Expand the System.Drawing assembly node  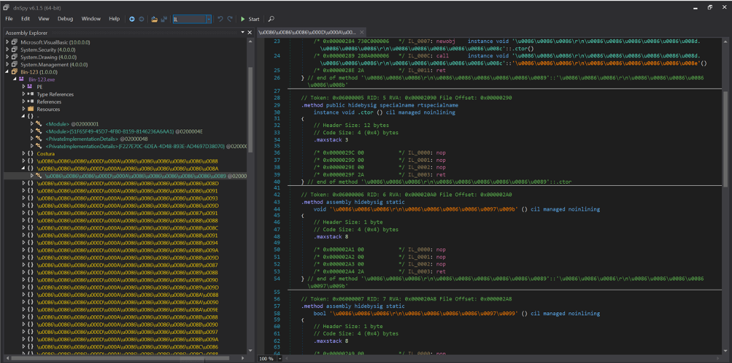(7, 57)
